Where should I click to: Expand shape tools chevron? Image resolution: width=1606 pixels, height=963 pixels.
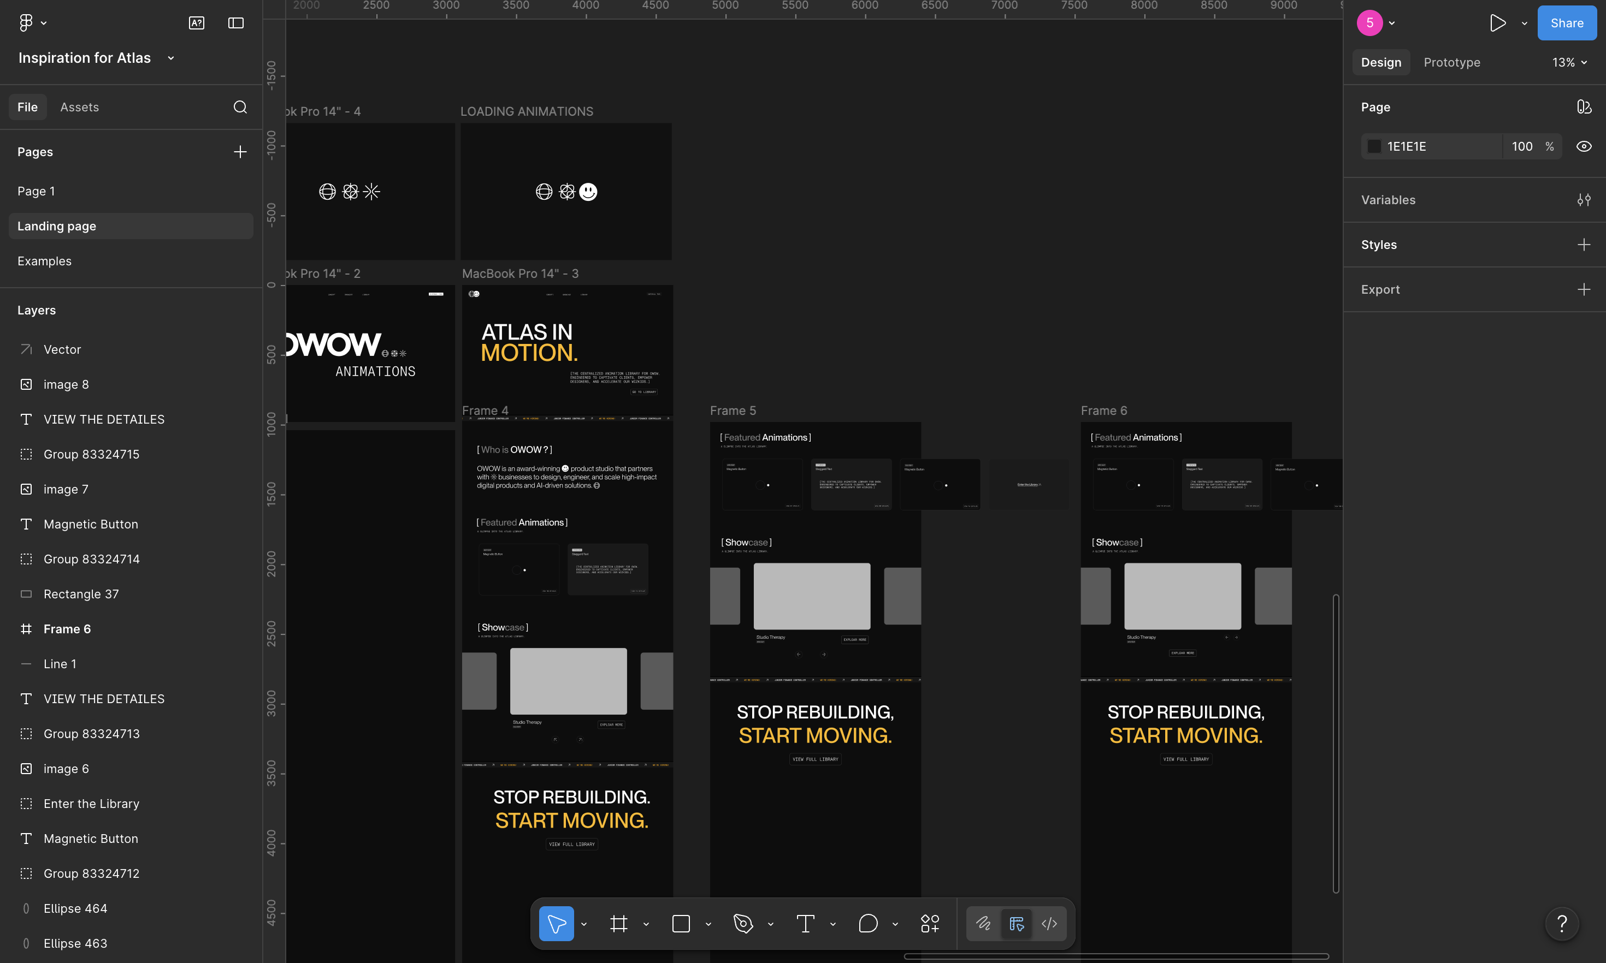click(708, 924)
